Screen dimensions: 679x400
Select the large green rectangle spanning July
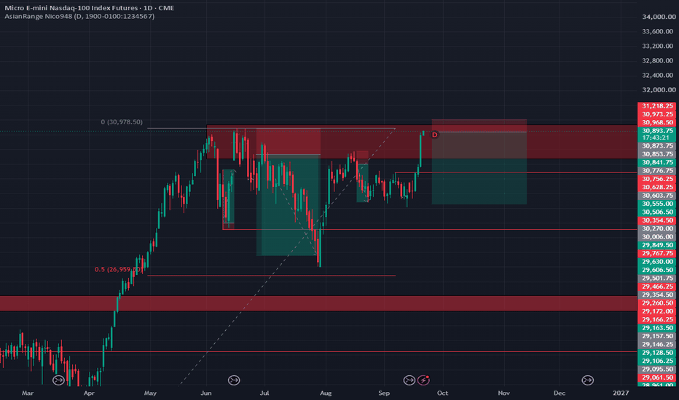(289, 205)
